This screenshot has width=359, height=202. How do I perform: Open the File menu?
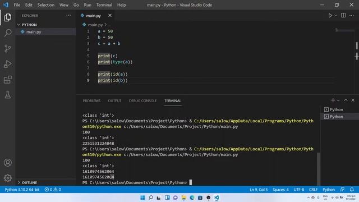tap(17, 5)
